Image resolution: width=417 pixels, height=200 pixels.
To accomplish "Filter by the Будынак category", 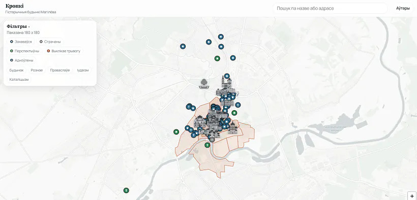I will click(16, 71).
